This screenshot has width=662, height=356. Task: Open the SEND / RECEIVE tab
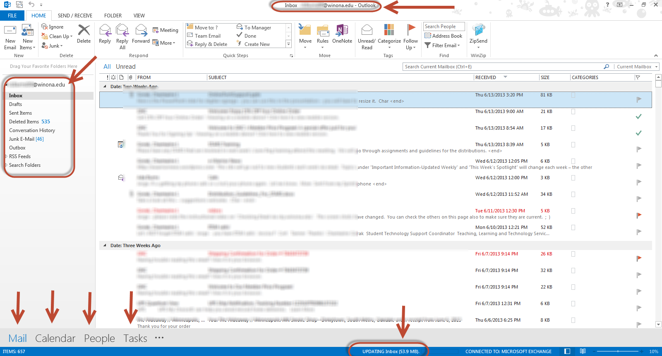75,16
